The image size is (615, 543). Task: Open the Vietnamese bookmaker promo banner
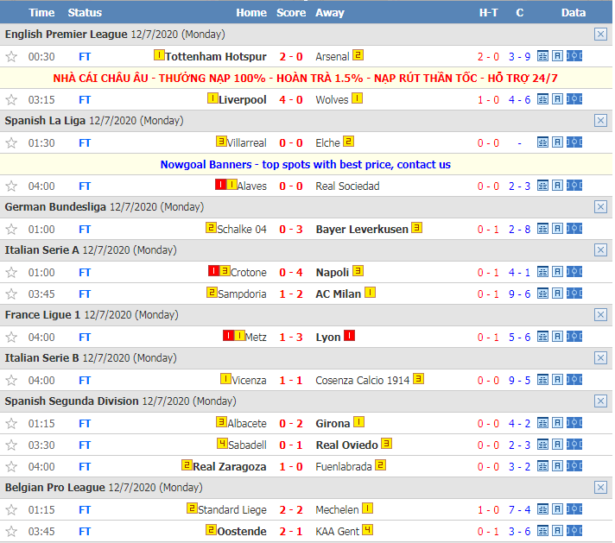(x=306, y=78)
